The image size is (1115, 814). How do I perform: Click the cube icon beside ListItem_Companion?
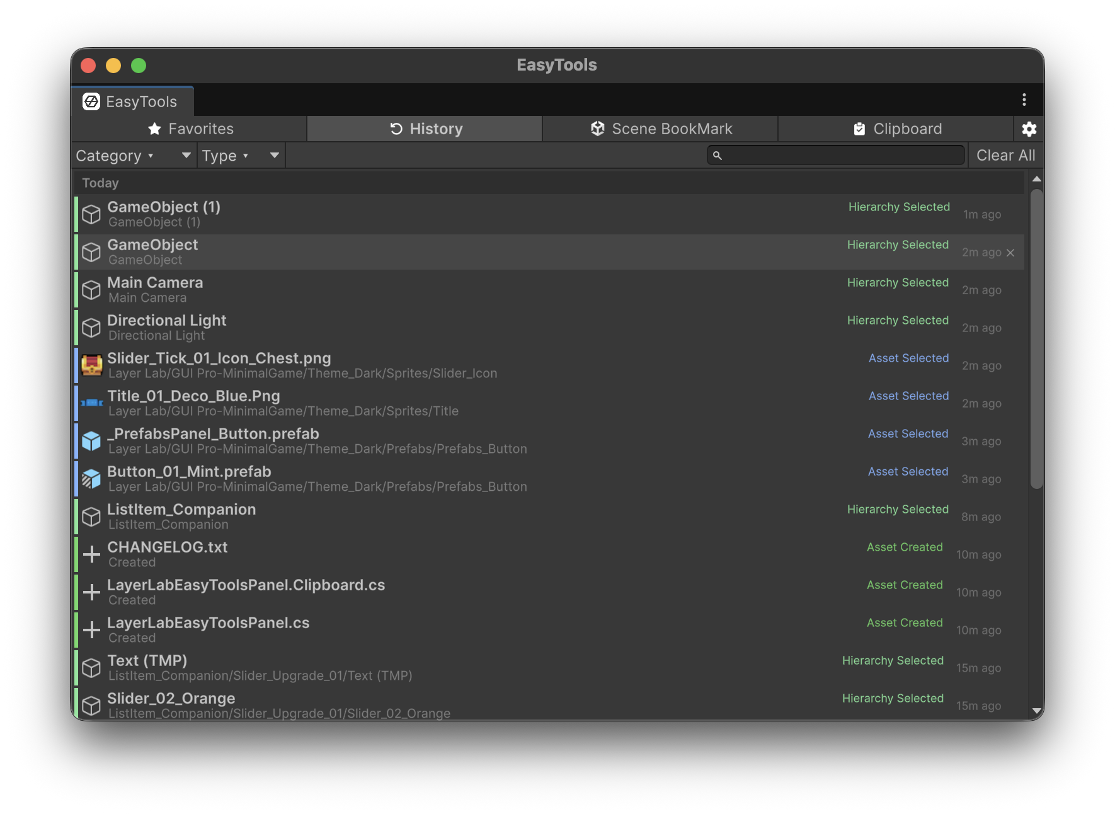click(91, 517)
